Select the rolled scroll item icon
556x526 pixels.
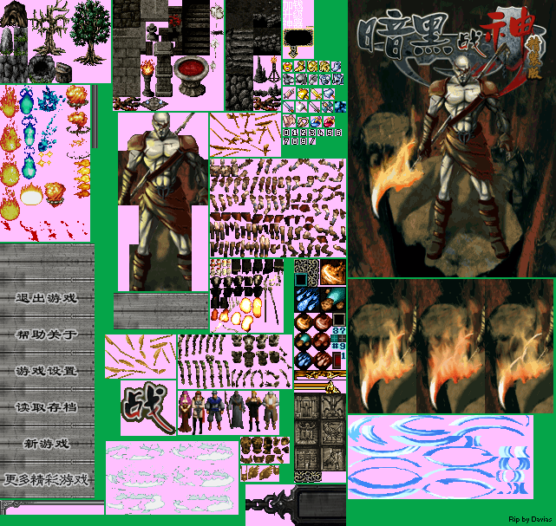(290, 94)
